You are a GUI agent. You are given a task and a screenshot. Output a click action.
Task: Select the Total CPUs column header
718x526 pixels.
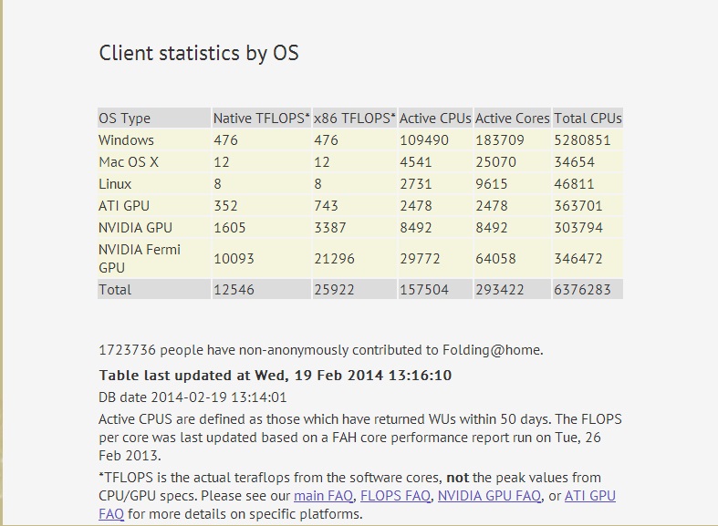[588, 118]
